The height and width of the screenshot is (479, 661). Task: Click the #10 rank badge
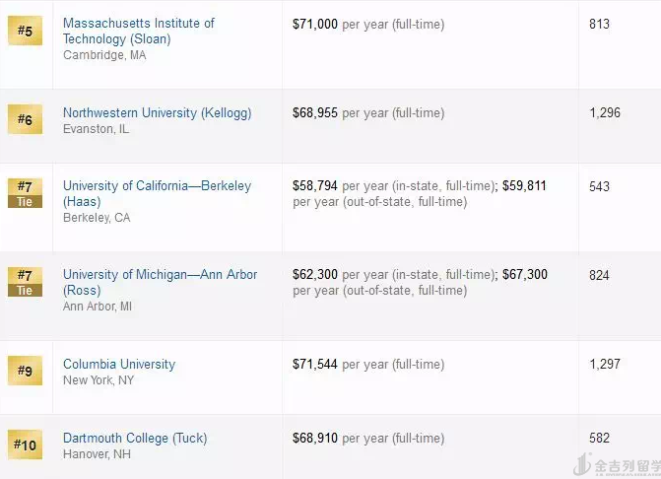click(26, 445)
